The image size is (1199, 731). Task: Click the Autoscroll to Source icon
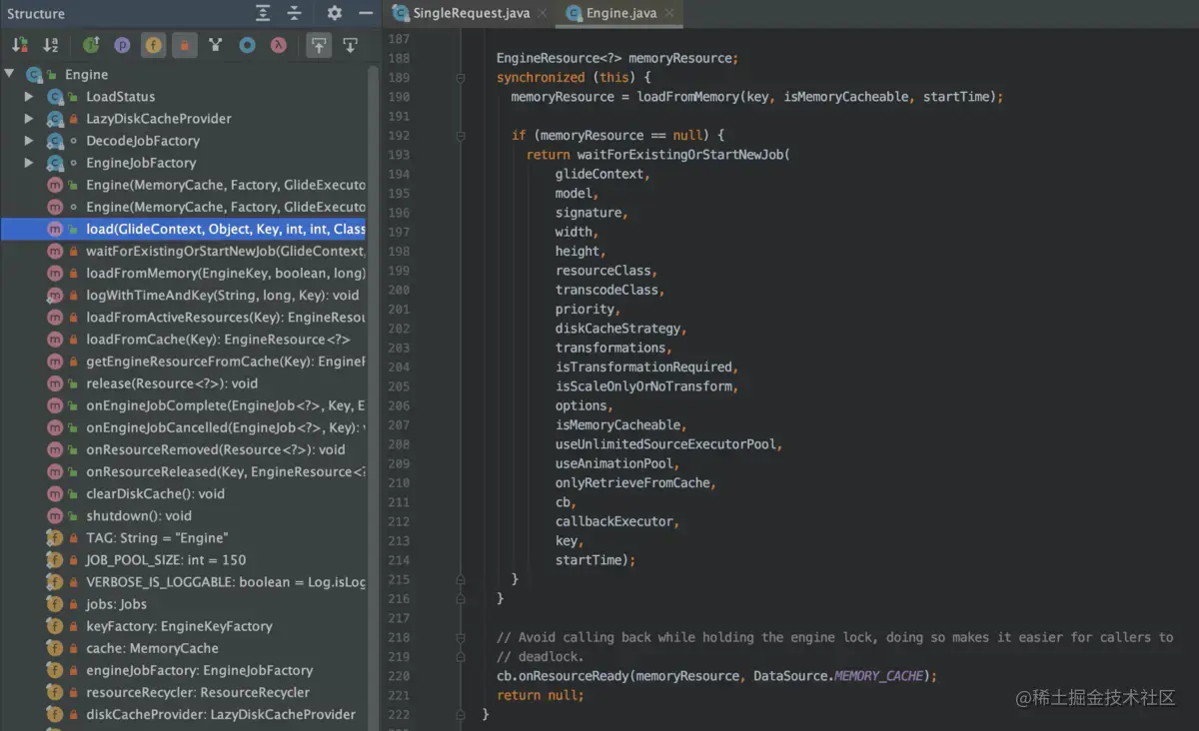[x=319, y=45]
